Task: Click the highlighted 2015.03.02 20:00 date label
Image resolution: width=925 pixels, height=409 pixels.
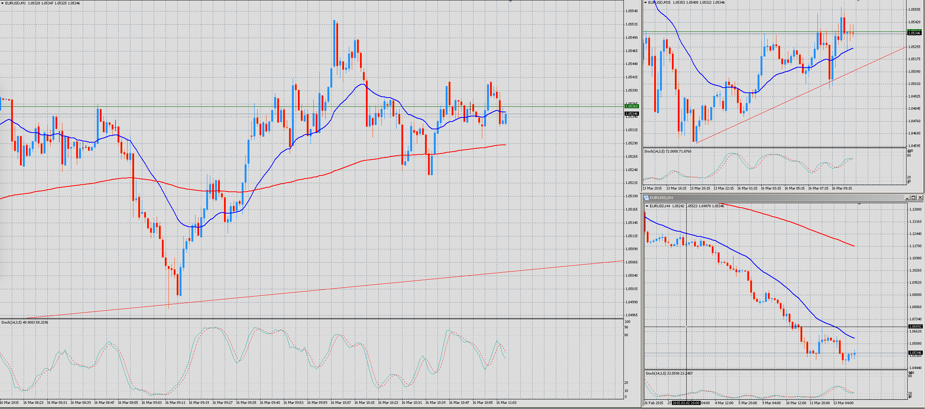Action: [686, 403]
